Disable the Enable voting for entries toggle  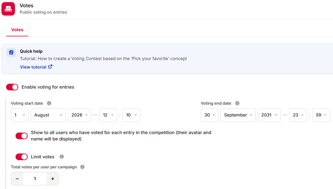tap(12, 87)
